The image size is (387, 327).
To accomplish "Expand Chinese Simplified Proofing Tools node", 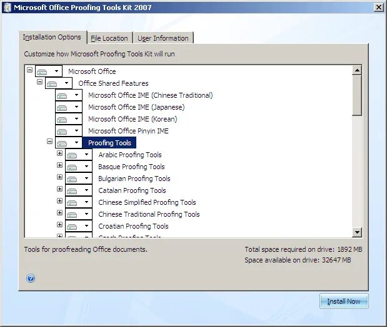I will point(59,200).
